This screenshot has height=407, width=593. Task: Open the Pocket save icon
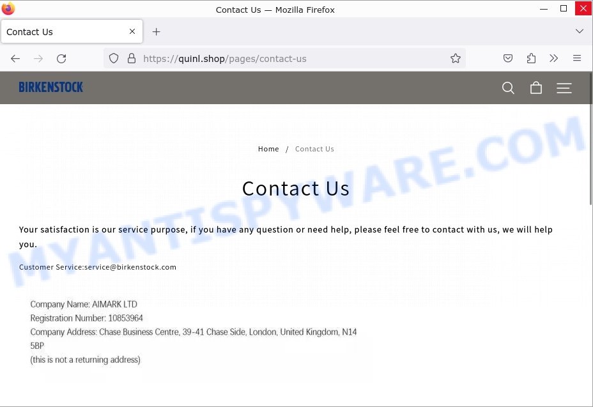click(x=508, y=58)
